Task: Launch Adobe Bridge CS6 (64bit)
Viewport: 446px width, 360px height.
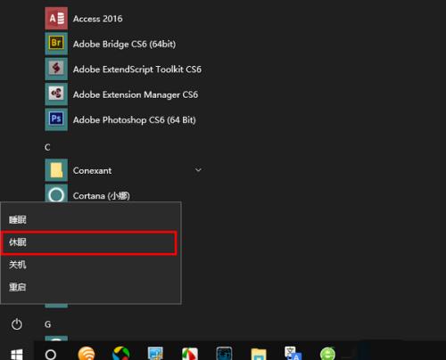Action: pyautogui.click(x=123, y=44)
